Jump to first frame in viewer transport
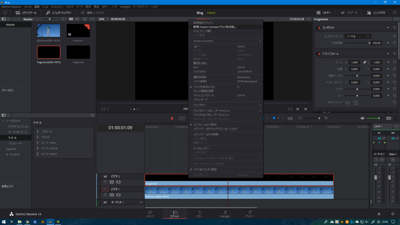This screenshot has height=225, width=400. [x=186, y=109]
